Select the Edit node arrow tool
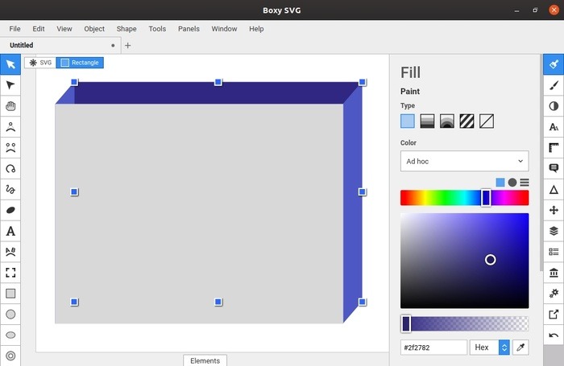The width and height of the screenshot is (564, 366). tap(10, 85)
